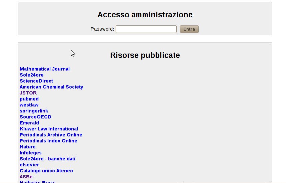This screenshot has width=286, height=183.
Task: Open the Nature link
Action: point(28,147)
